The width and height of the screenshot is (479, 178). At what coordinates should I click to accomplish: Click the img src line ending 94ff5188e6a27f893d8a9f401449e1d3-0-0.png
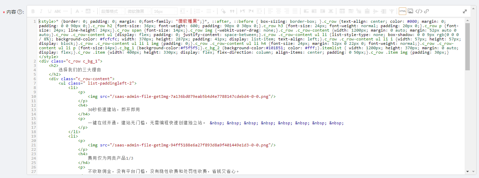[182, 145]
